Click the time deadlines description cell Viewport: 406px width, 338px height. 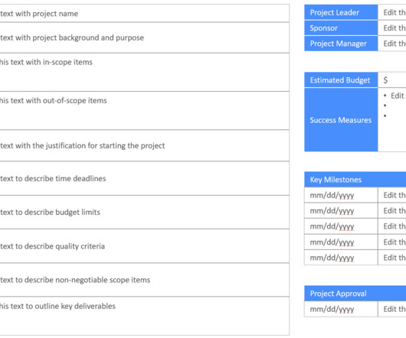coord(145,178)
